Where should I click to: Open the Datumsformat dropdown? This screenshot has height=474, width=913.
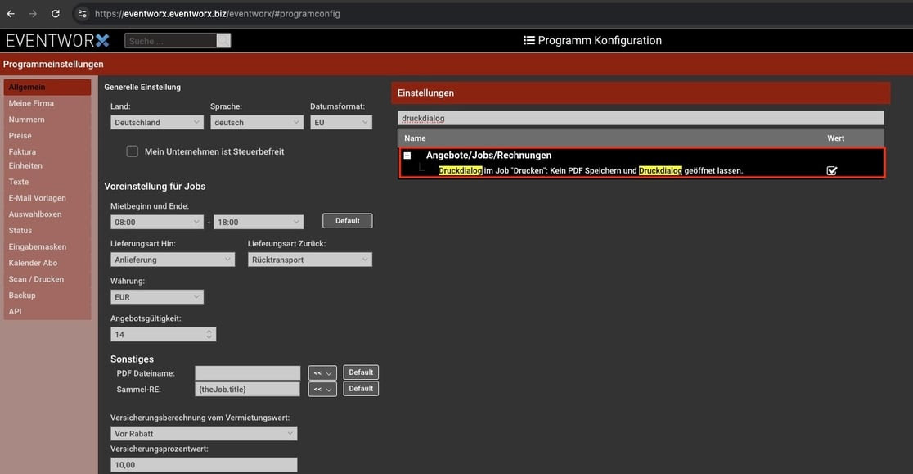pyautogui.click(x=340, y=122)
